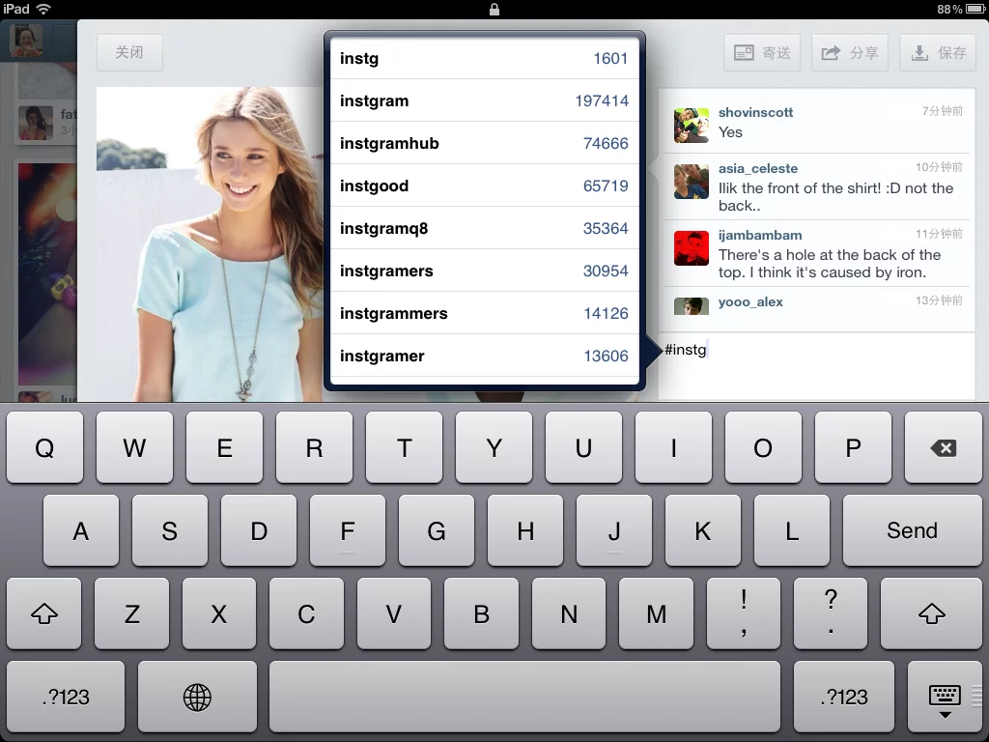This screenshot has width=989, height=742.
Task: Tap the F key
Action: (x=348, y=530)
